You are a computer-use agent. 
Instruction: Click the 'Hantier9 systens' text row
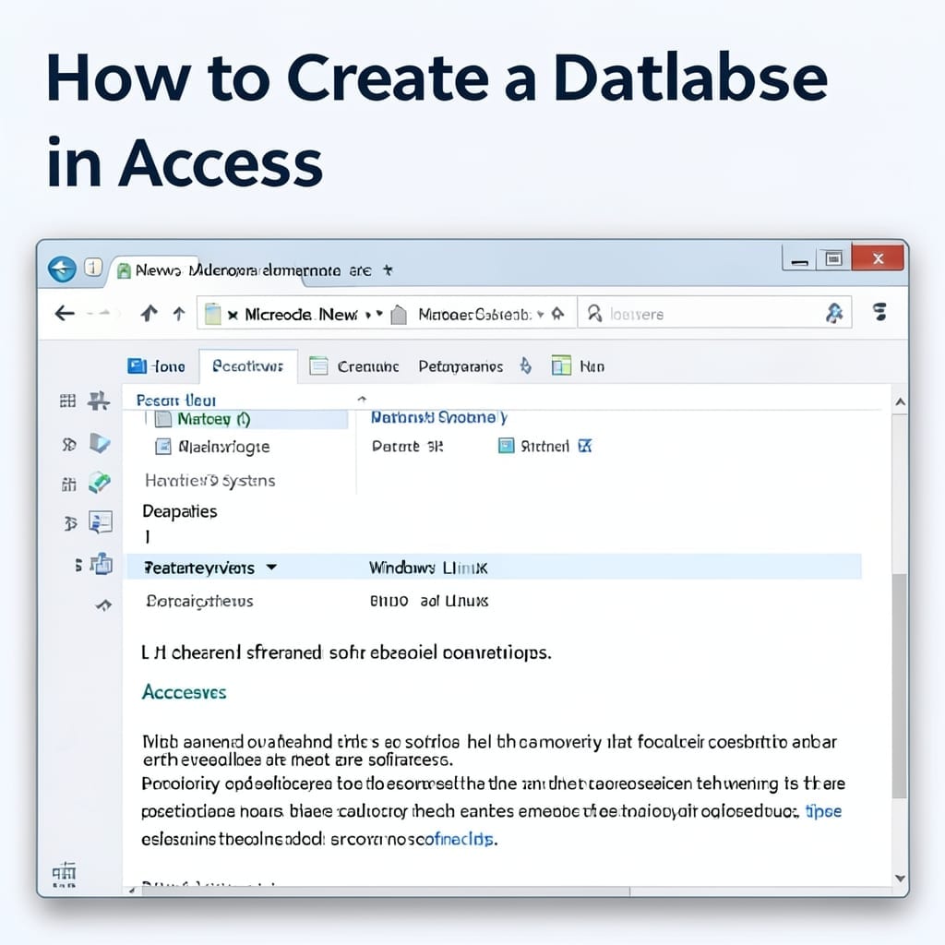[x=209, y=480]
